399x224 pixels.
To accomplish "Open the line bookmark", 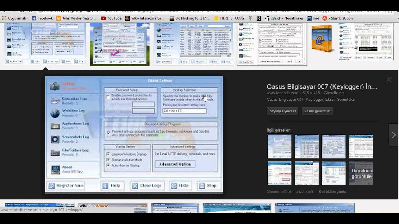I will [x=313, y=18].
